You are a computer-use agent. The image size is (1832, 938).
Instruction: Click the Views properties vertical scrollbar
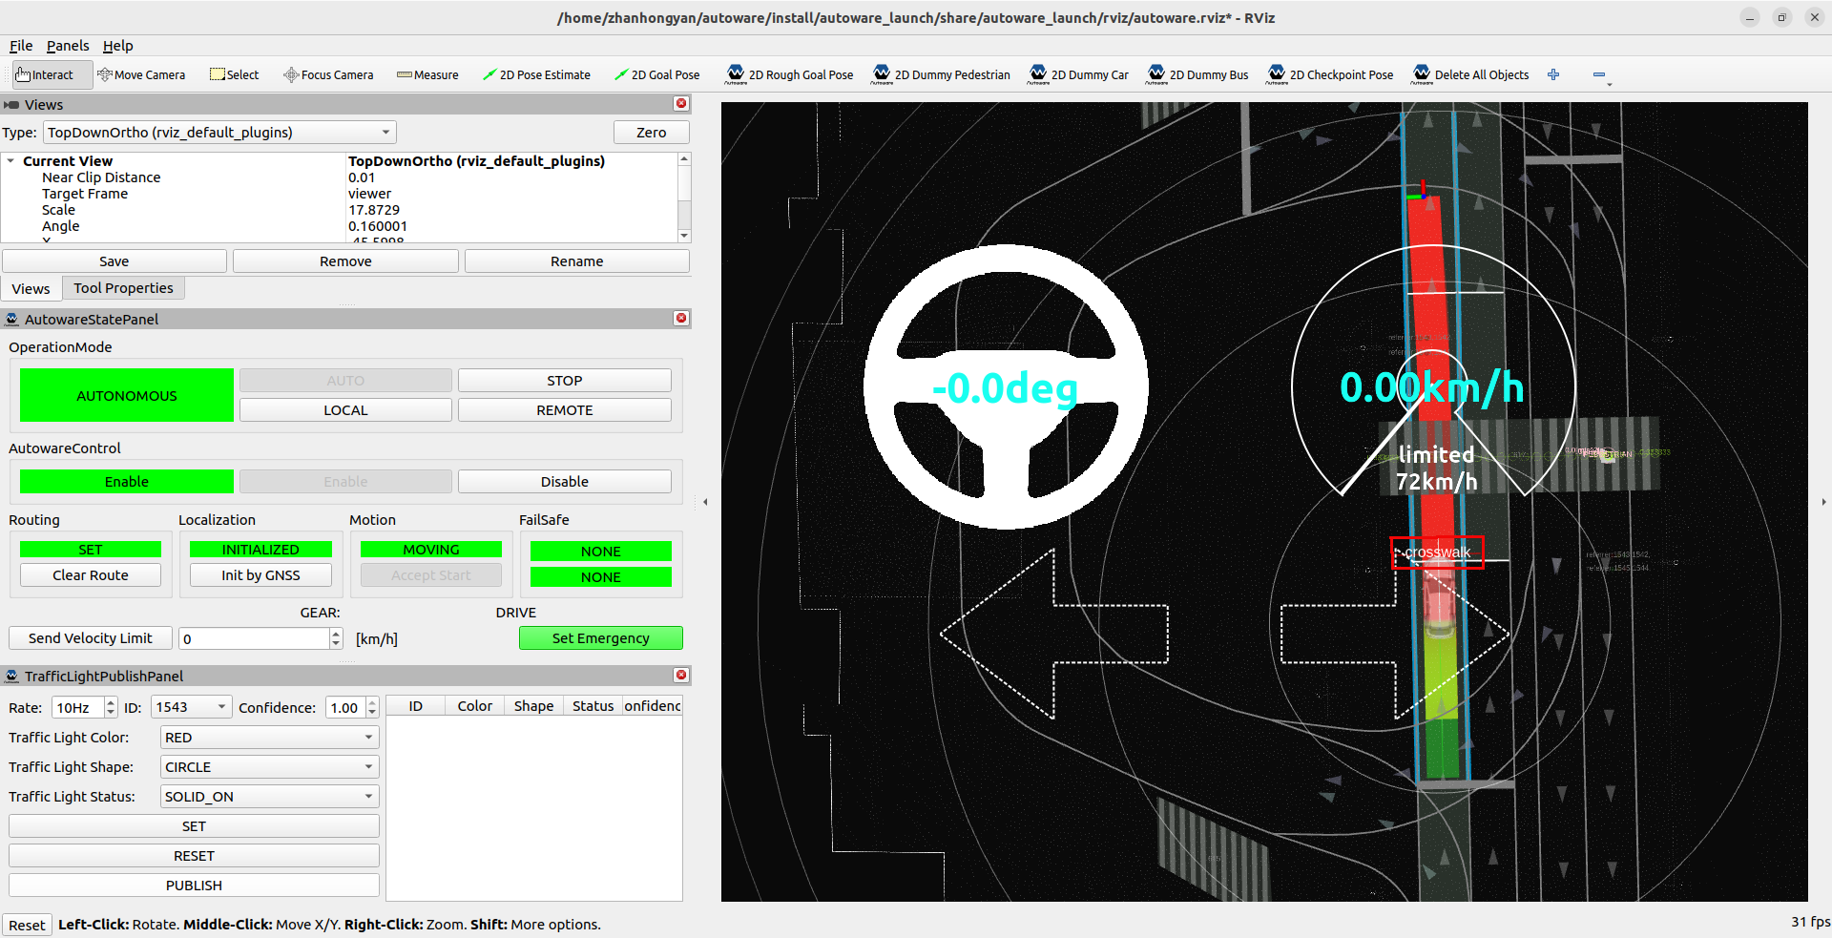coord(684,198)
